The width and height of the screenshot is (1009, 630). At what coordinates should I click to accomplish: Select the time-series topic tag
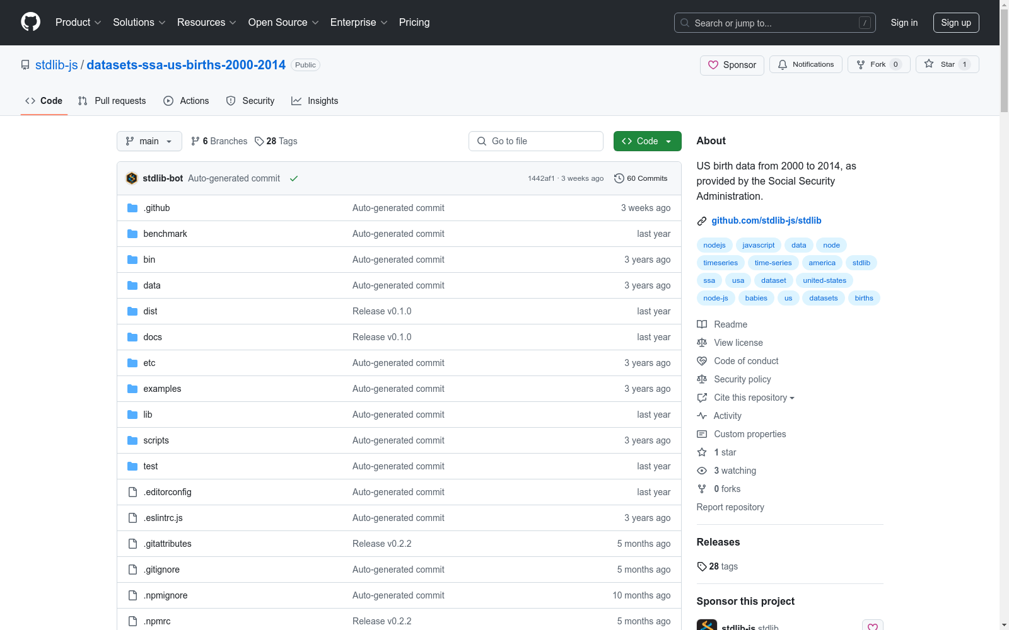coord(773,263)
